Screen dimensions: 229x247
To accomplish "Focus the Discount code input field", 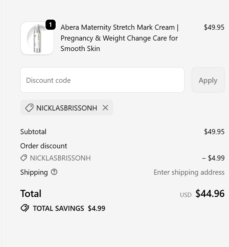I will tap(102, 80).
